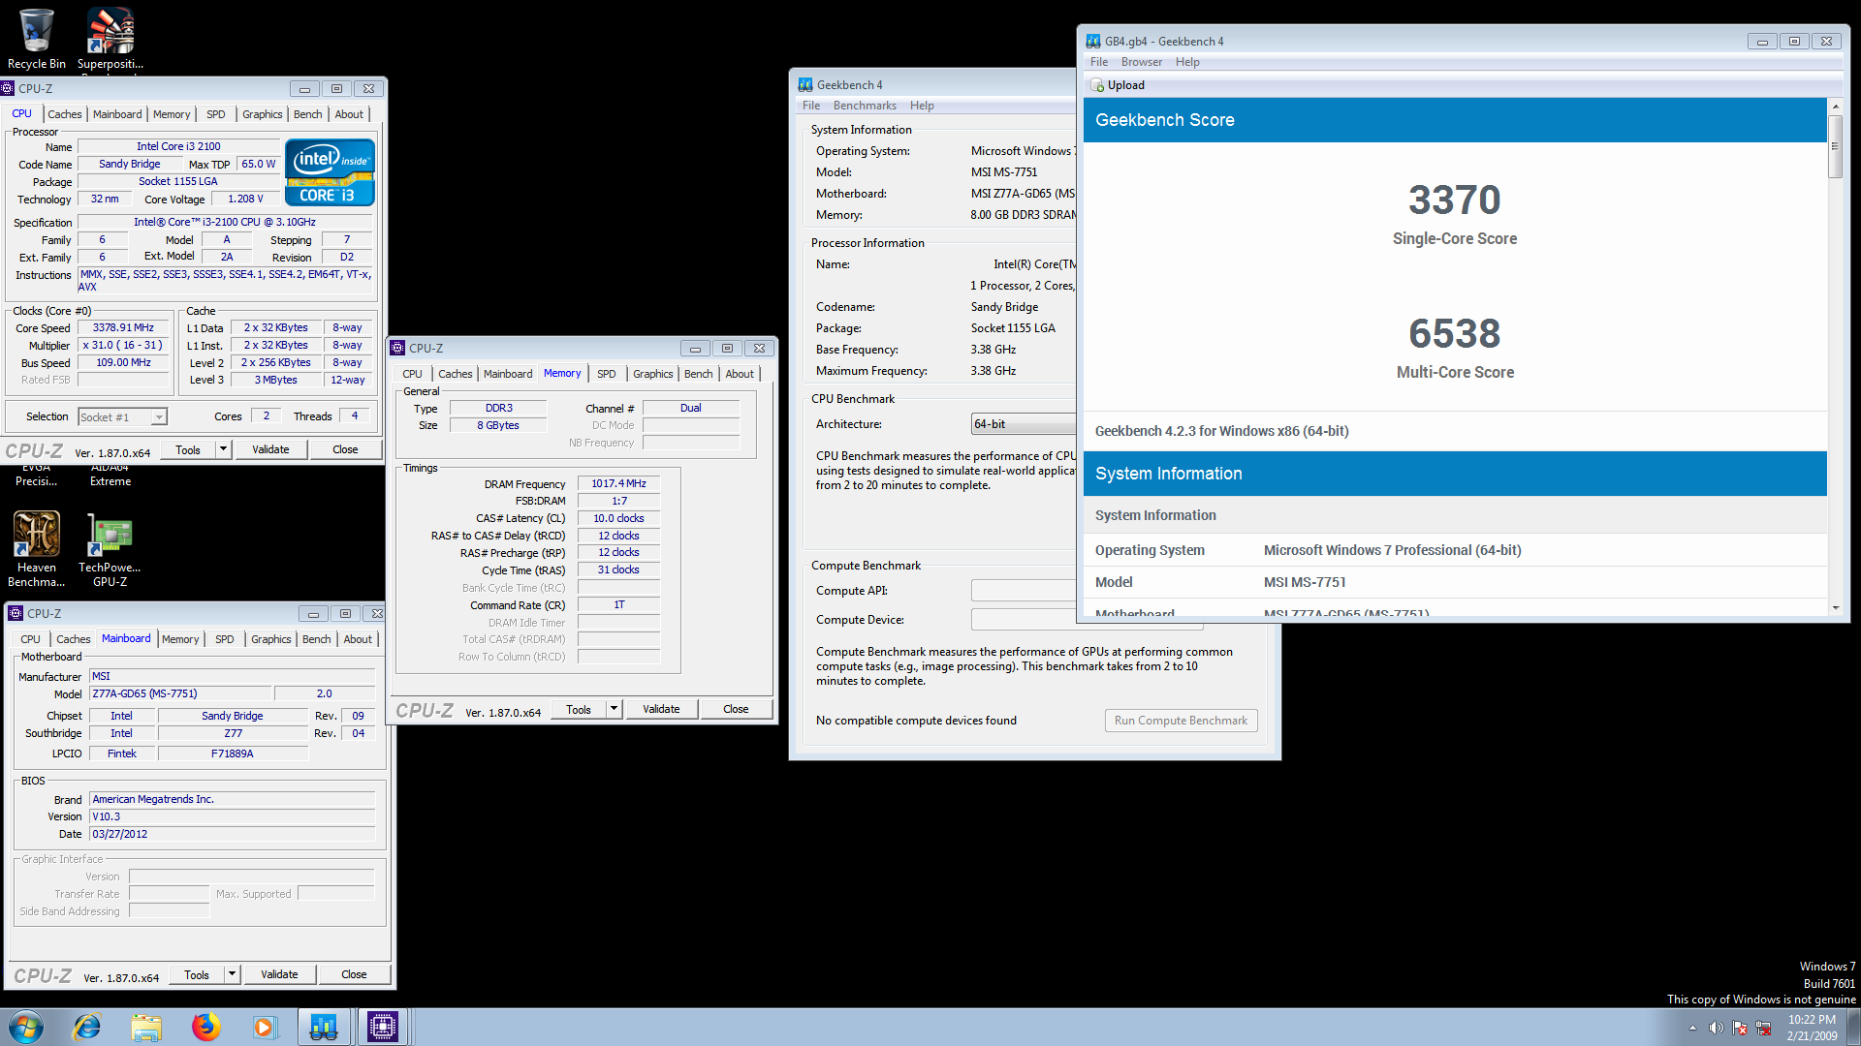Click the DRAM Frequency value 1017.4 MHz

tap(618, 483)
